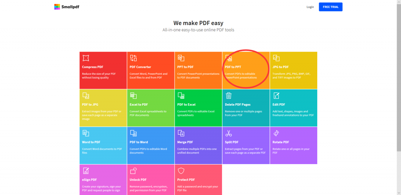Screen dimensions: 401x195
Task: Click the PDF Converter tile icon
Action: click(133, 58)
